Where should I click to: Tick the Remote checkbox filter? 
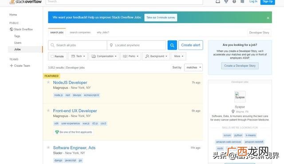tap(52, 56)
